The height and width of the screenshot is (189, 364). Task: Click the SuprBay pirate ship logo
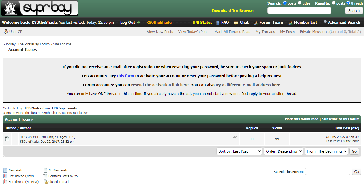click(40, 8)
